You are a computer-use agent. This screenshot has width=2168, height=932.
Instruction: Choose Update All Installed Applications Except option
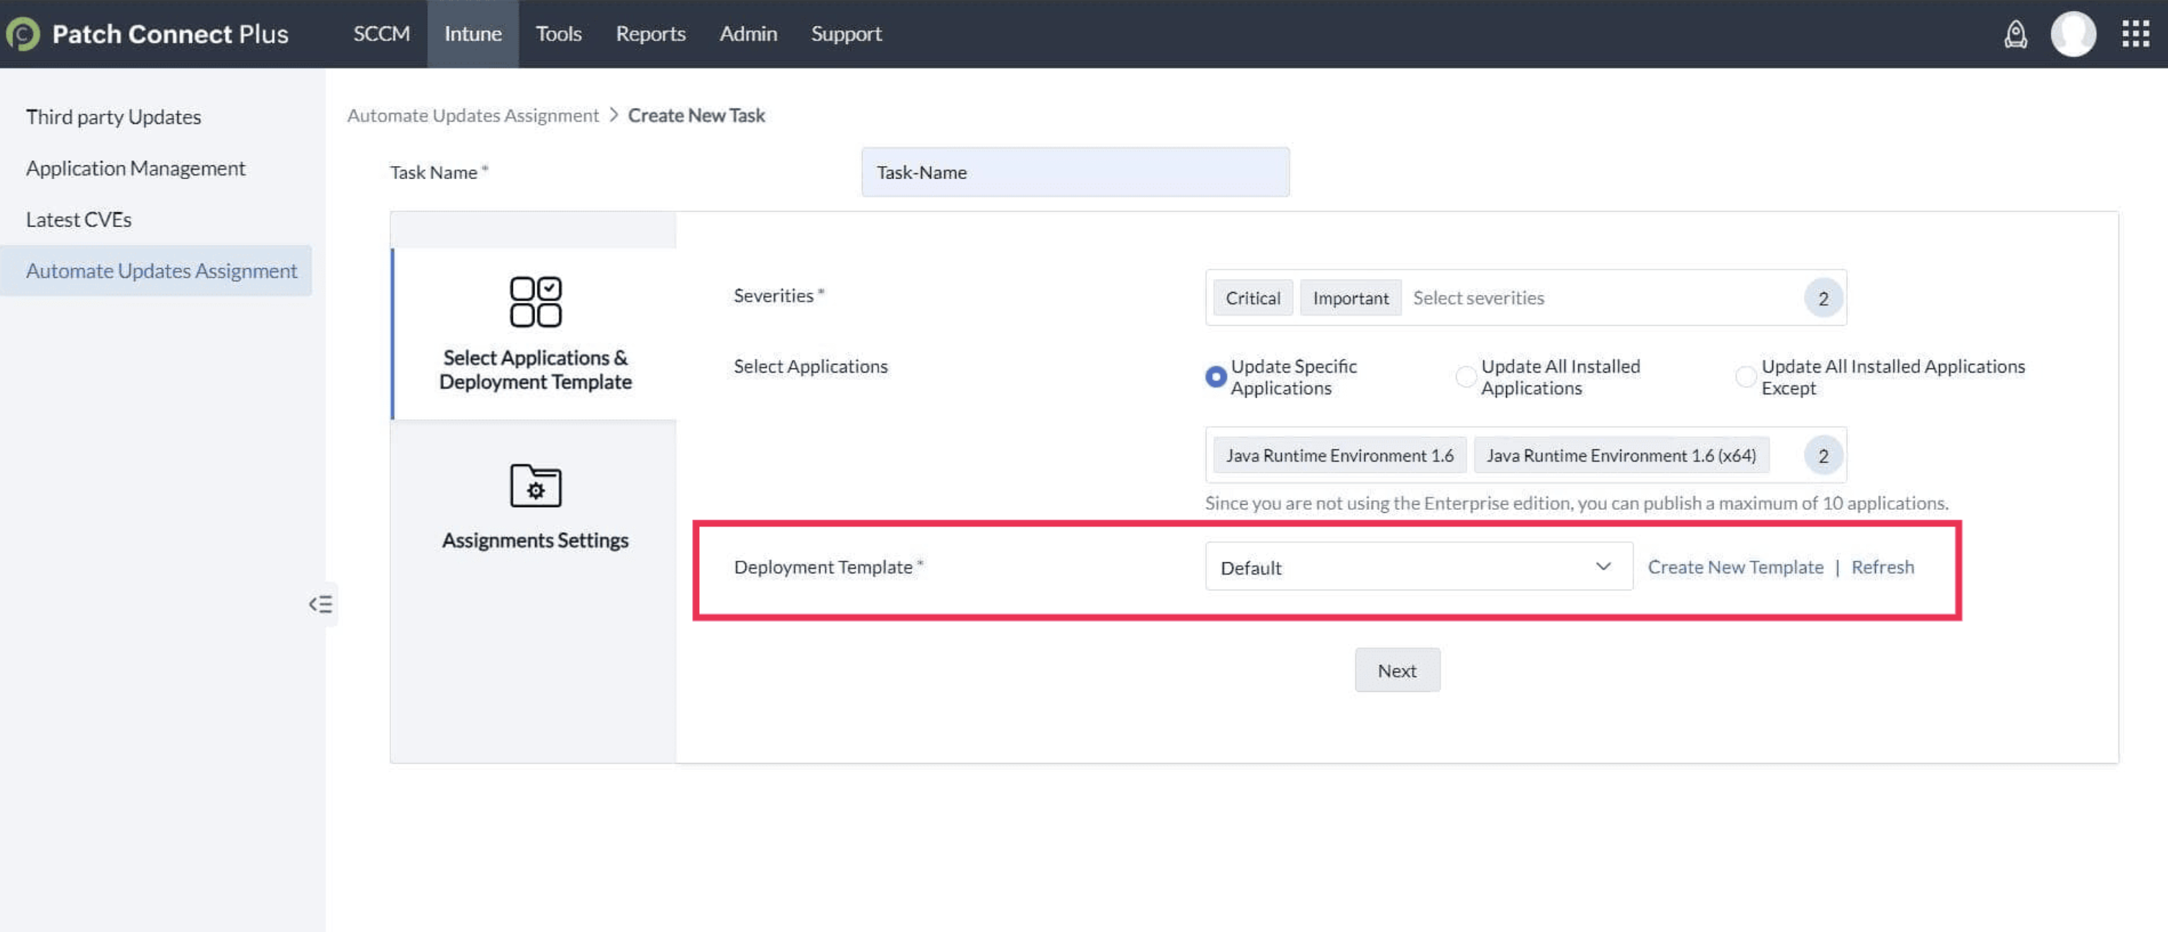point(1746,377)
